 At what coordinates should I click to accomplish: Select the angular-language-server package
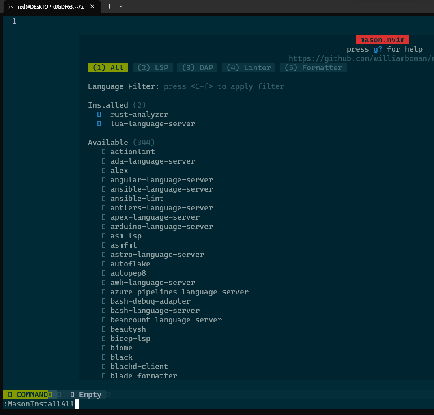point(162,180)
